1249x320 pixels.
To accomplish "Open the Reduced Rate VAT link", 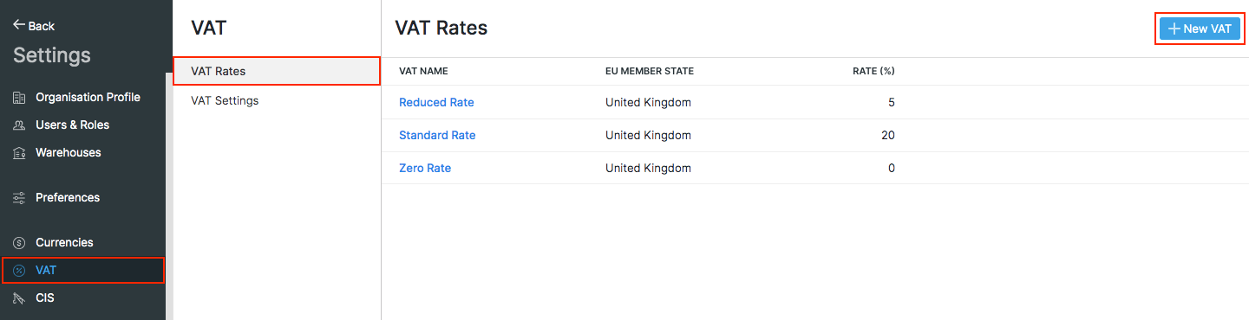I will tap(436, 102).
